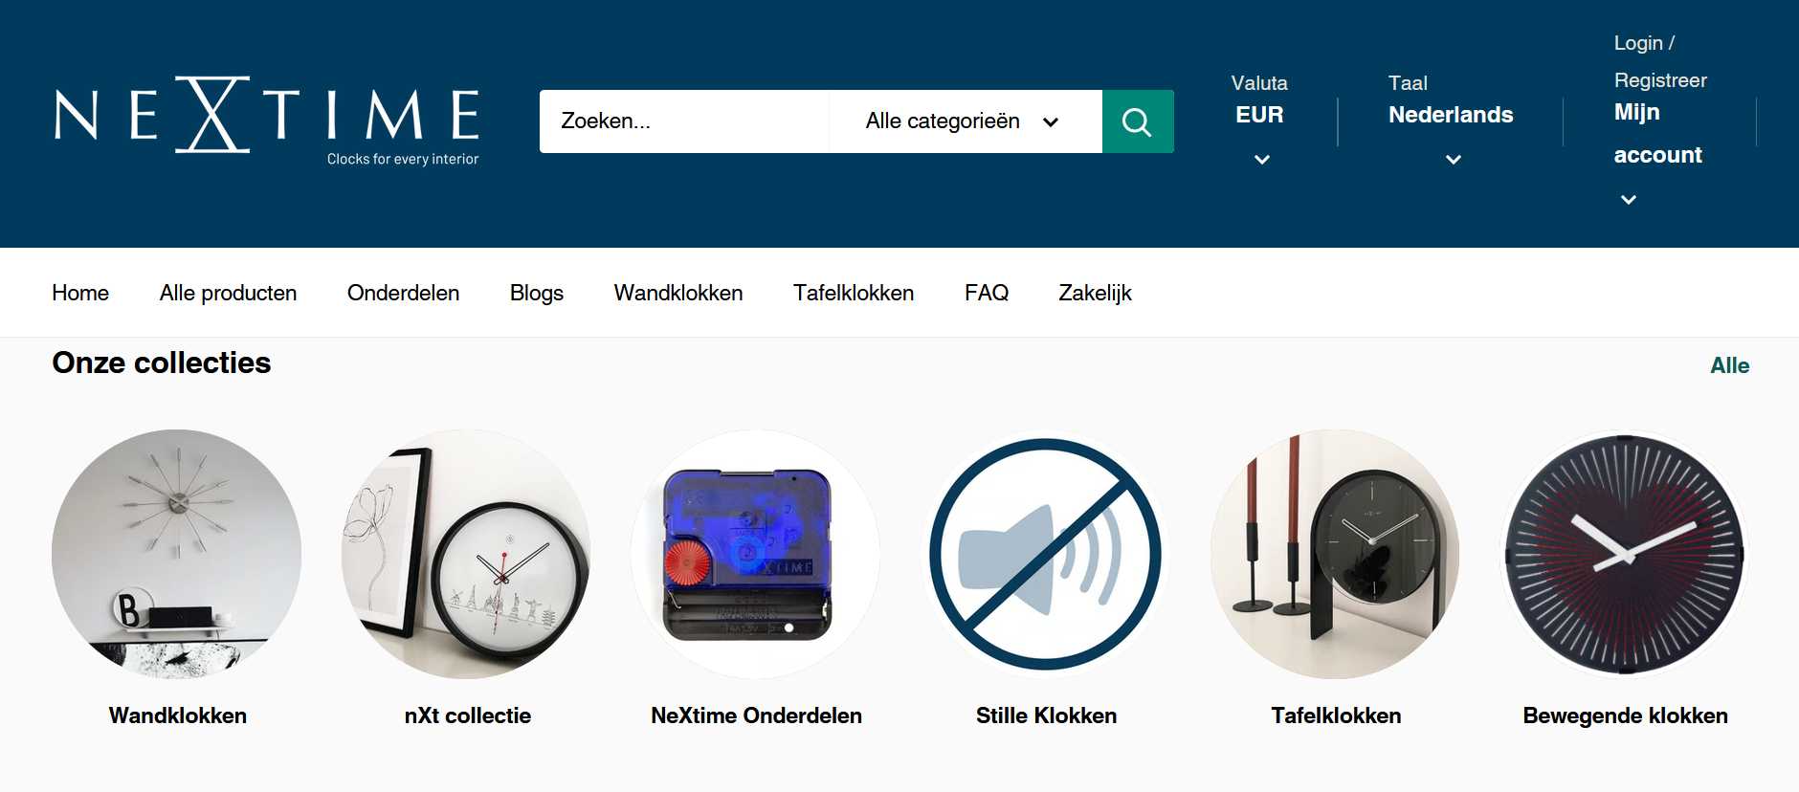Click the green search magnifier button

tap(1138, 121)
